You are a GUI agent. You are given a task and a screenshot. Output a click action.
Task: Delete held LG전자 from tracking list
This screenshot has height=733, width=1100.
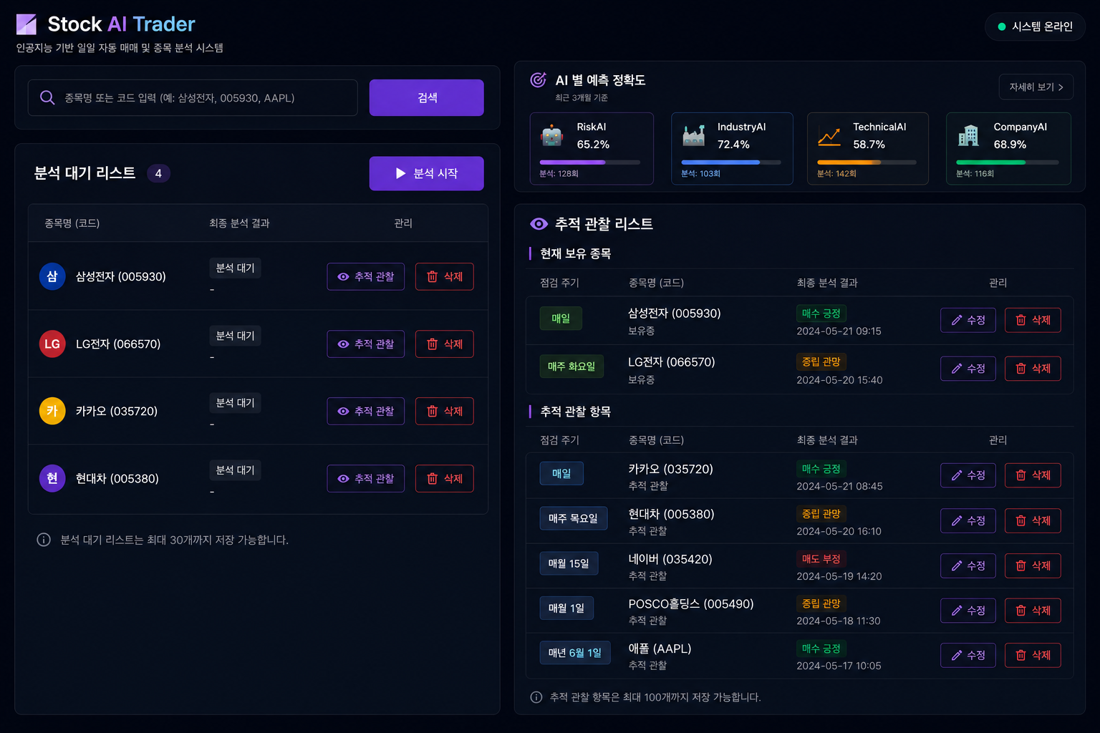[1033, 369]
